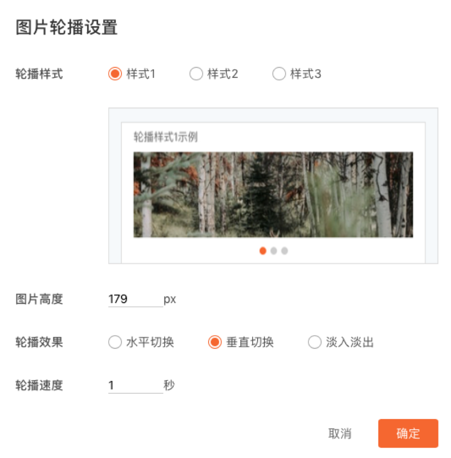Select the 样式1 radio button
451x458 pixels.
coord(115,74)
